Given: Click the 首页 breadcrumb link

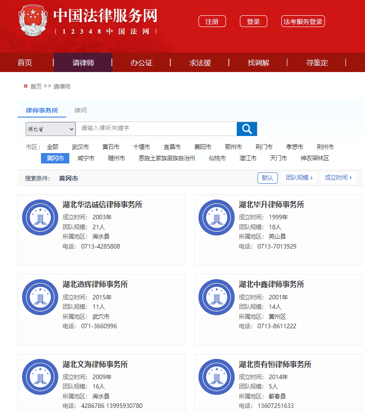Looking at the screenshot, I should coord(36,86).
